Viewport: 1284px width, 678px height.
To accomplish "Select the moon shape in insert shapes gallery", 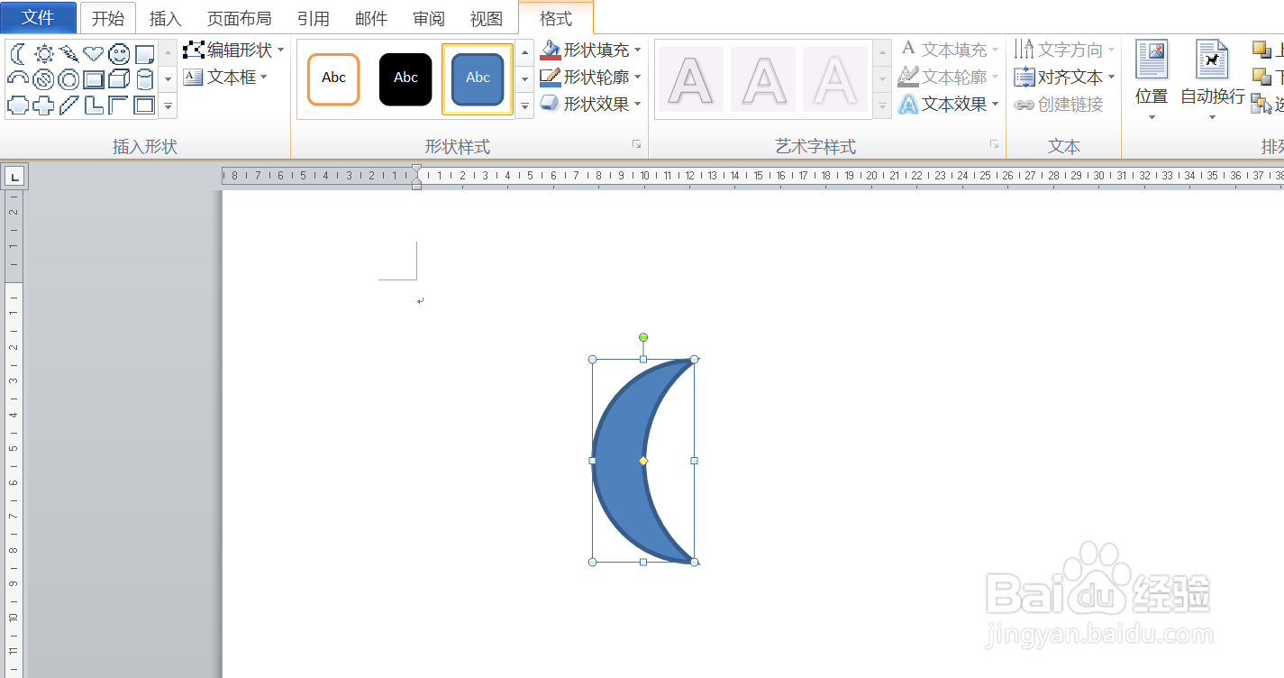I will (x=18, y=54).
